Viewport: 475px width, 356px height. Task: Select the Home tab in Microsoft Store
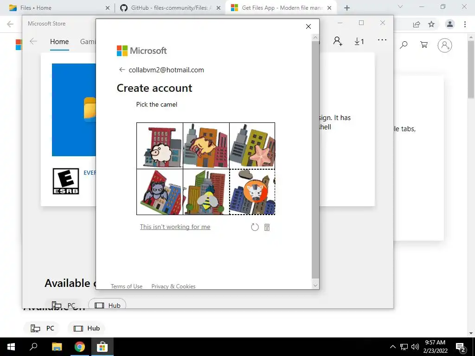coord(59,41)
